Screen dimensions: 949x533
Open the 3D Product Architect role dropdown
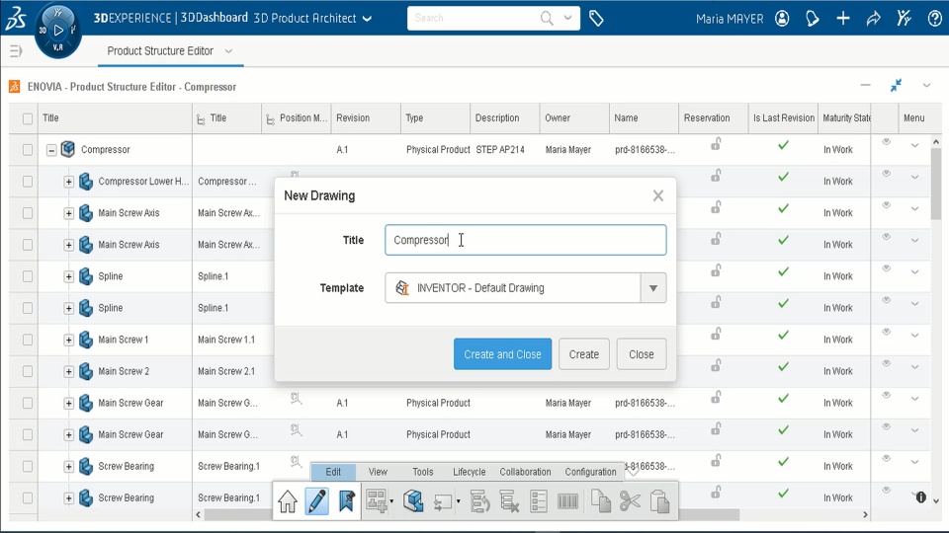pos(367,19)
